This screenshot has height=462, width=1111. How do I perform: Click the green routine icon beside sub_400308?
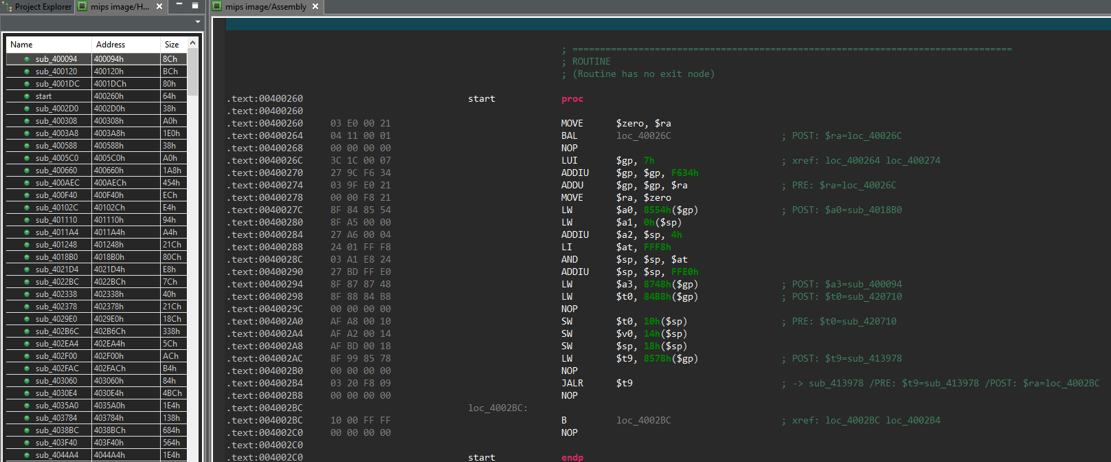click(27, 121)
